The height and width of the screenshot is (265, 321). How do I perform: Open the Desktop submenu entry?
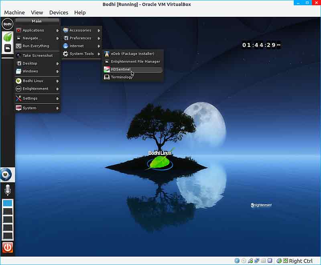pyautogui.click(x=37, y=64)
